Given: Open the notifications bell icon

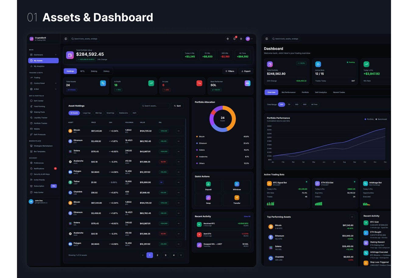Looking at the screenshot, I should (234, 39).
